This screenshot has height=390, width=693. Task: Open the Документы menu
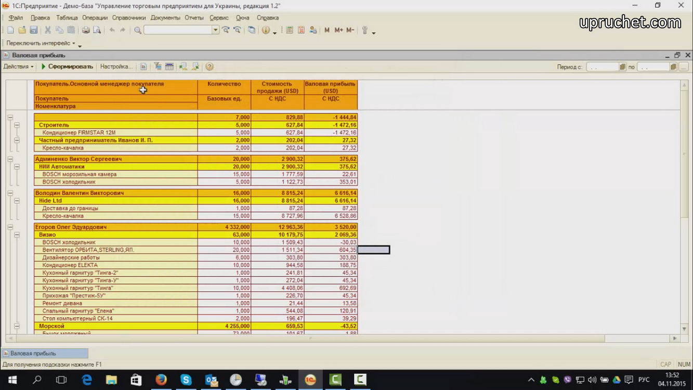pyautogui.click(x=165, y=18)
